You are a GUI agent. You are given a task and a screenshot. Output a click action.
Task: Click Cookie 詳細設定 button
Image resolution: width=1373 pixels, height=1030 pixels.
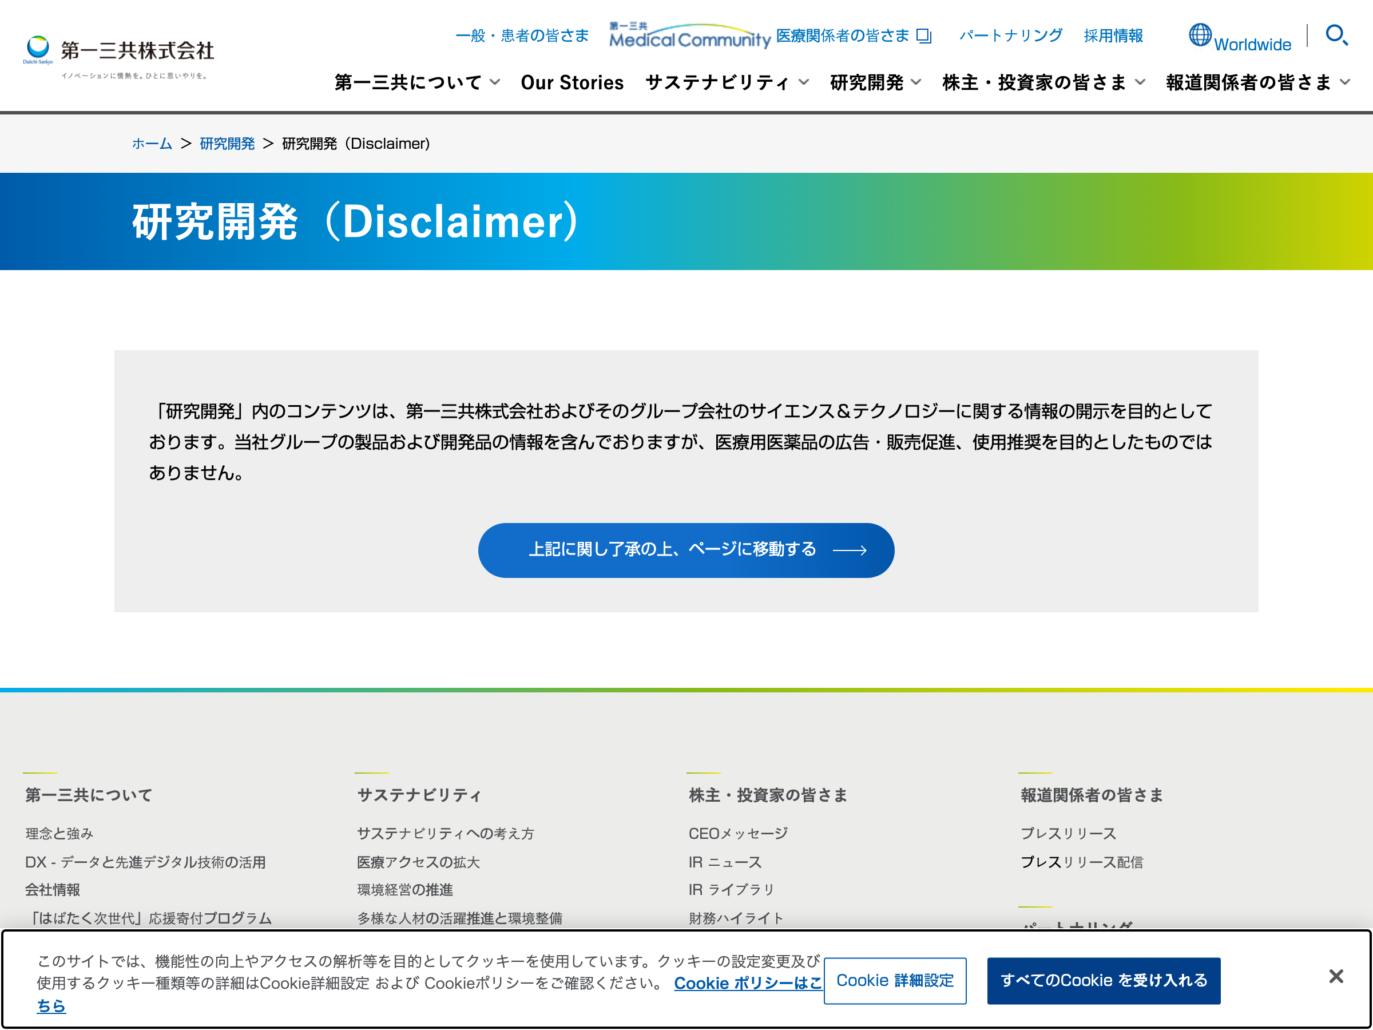click(894, 980)
